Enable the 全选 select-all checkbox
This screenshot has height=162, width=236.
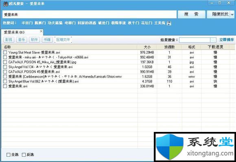point(9,155)
